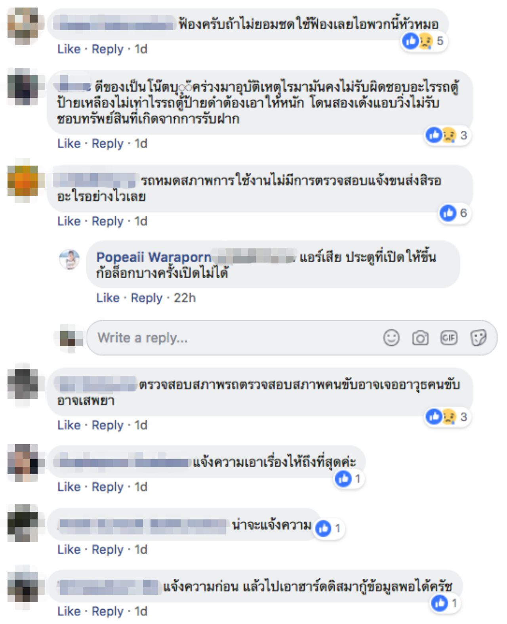Open the emoji picker in reply box

(391, 338)
